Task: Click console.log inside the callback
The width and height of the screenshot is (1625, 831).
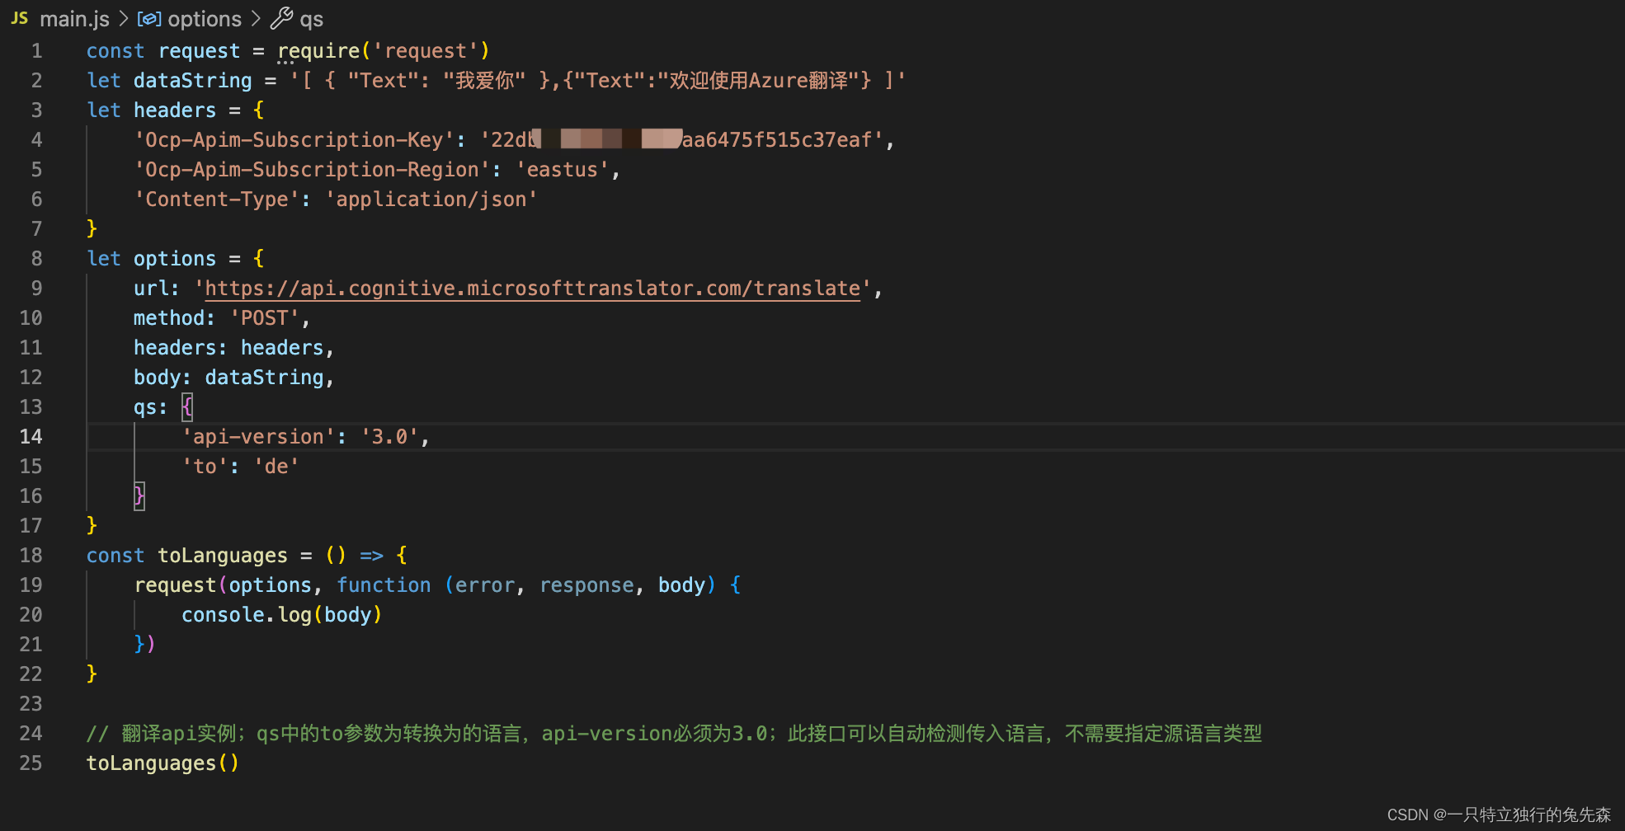Action: (x=247, y=614)
